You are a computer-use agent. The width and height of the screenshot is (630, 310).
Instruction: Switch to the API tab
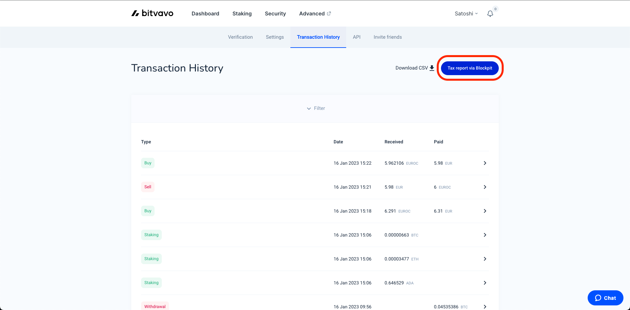pyautogui.click(x=357, y=37)
